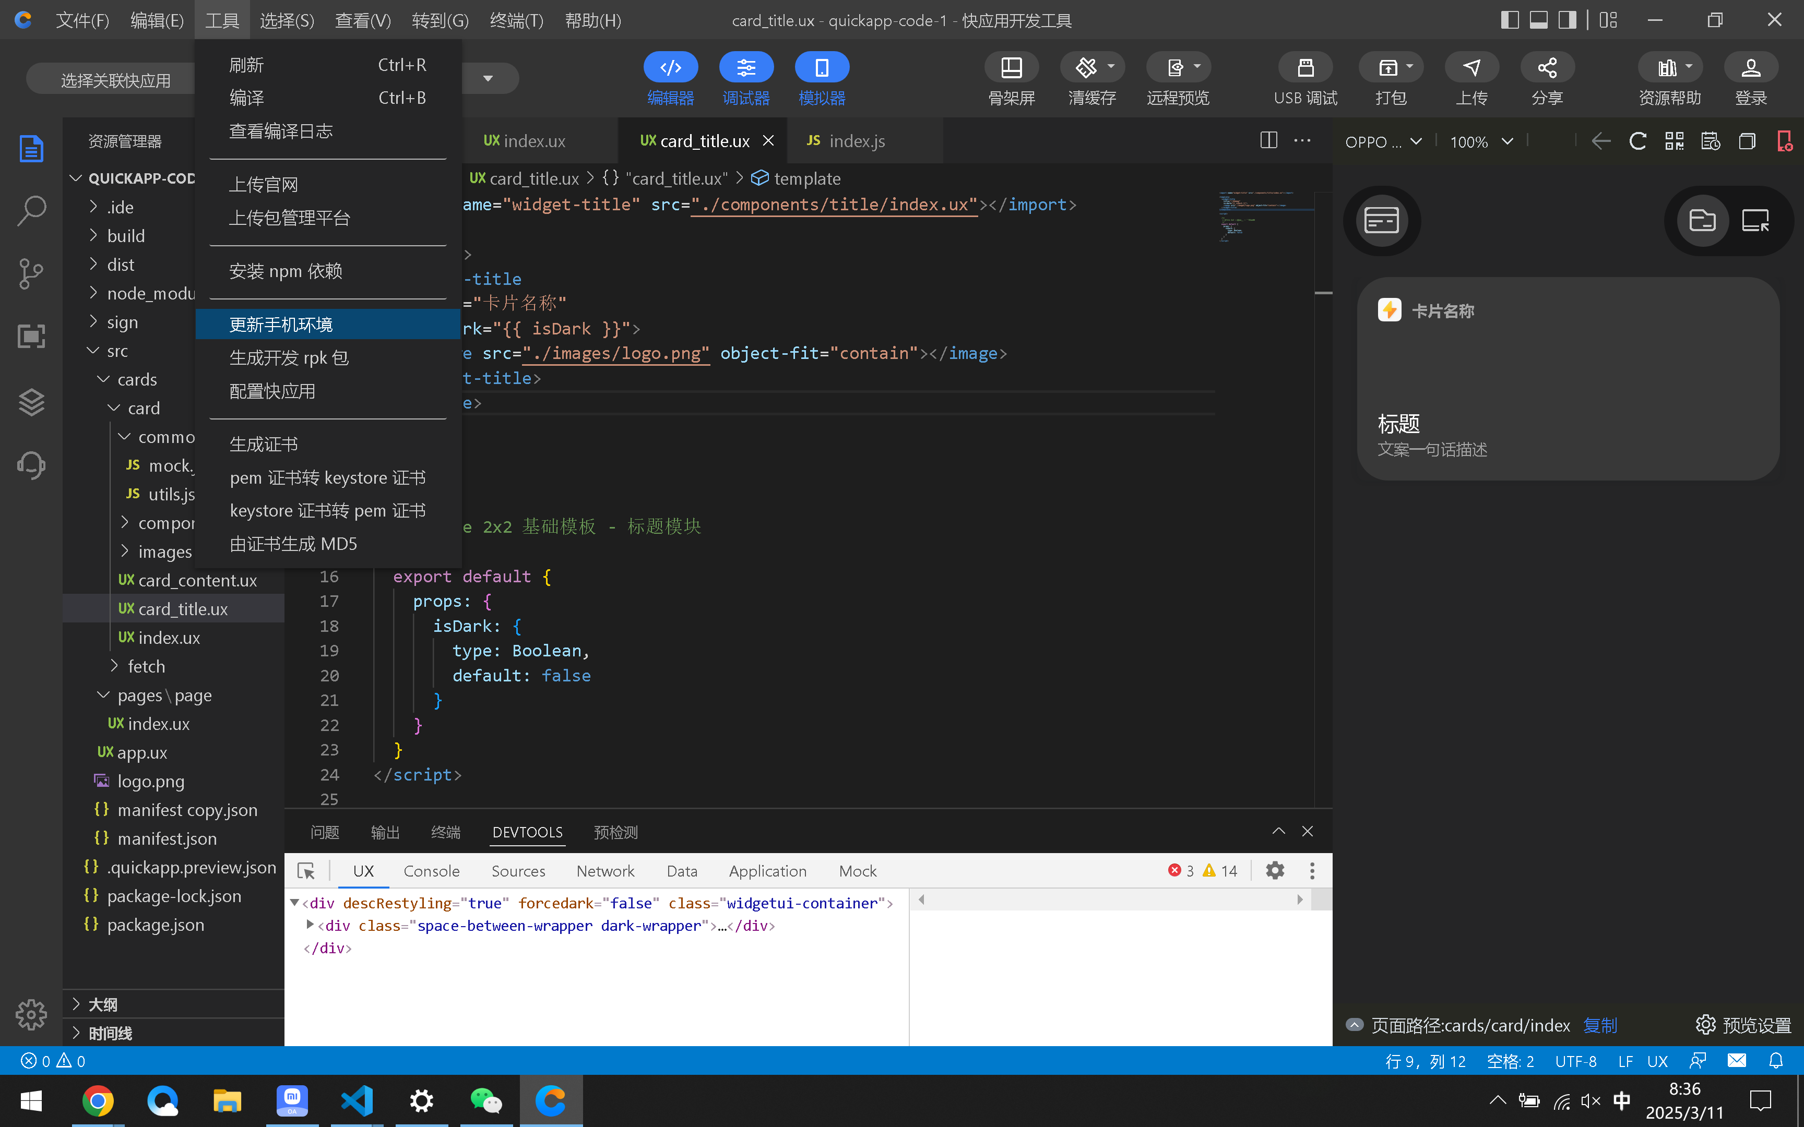The height and width of the screenshot is (1127, 1804).
Task: Expand the fetch folder in the explorer
Action: [x=146, y=666]
